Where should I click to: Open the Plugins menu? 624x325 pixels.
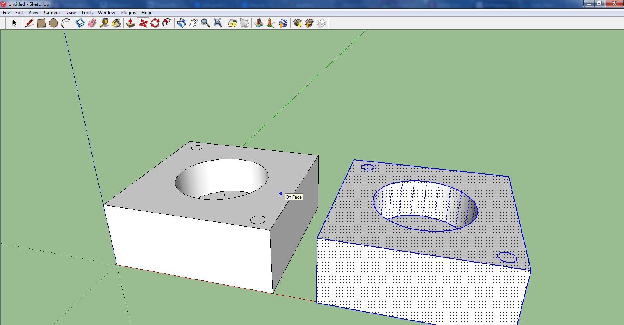[128, 12]
